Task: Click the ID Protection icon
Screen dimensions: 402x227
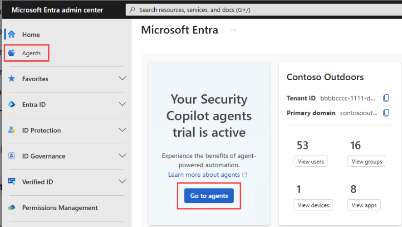Action: coord(12,130)
